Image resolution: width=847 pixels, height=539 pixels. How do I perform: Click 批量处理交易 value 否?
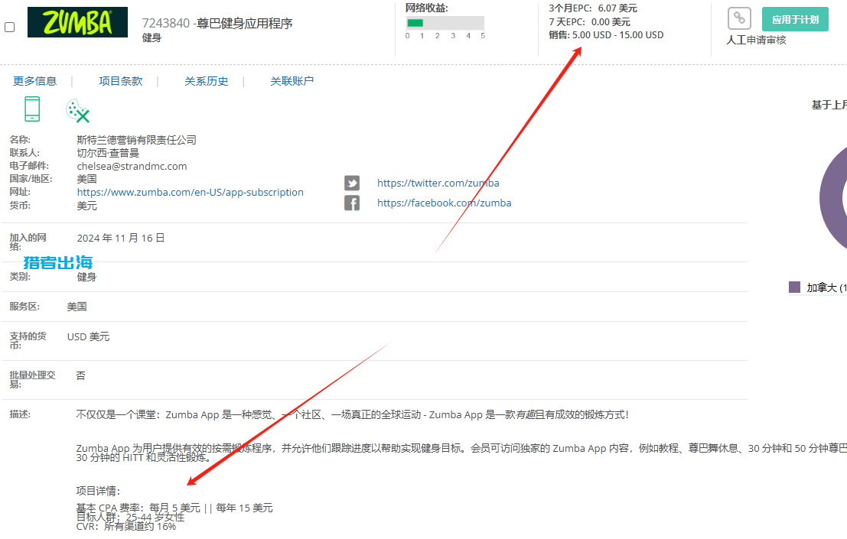pyautogui.click(x=80, y=375)
